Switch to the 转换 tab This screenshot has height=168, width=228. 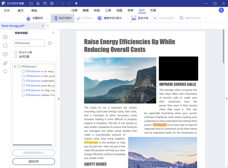[97, 11]
